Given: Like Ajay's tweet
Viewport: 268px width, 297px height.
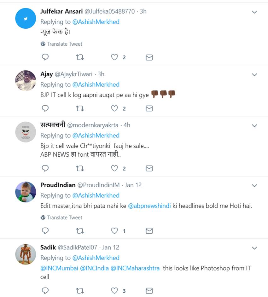Looking at the screenshot, I should [x=114, y=108].
